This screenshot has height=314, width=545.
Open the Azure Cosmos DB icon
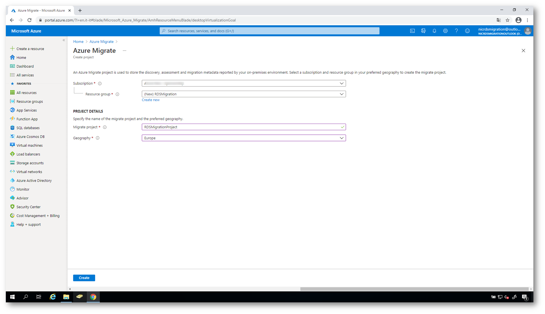[12, 136]
